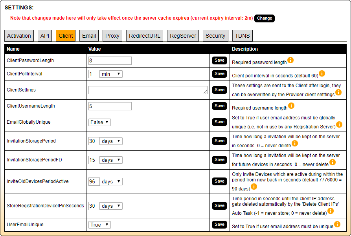Screen dimensions: 351x236
Task: Open the EmailGloballyUnique False dropdown
Action: [99, 122]
